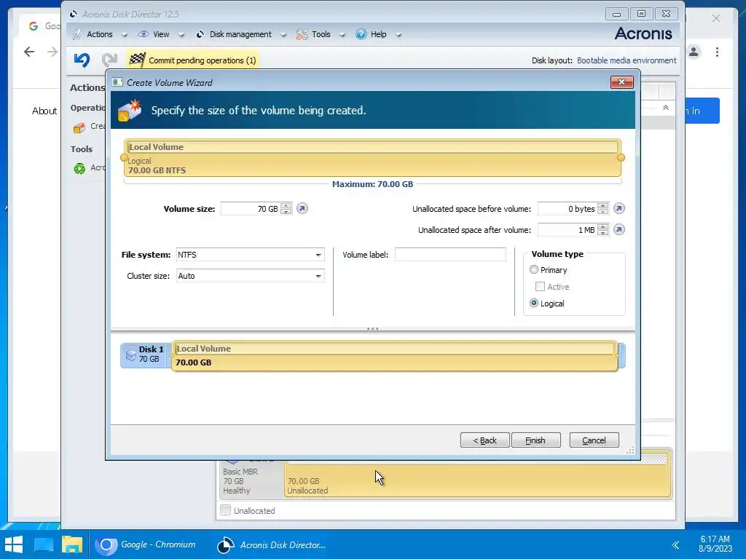
Task: Collapse panel with double chevron
Action: [x=666, y=108]
